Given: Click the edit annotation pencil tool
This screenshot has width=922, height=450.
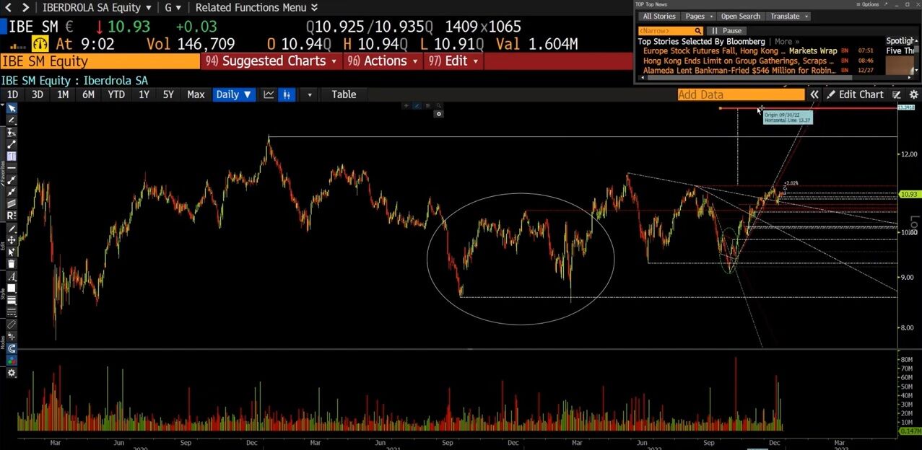Looking at the screenshot, I should [12, 229].
